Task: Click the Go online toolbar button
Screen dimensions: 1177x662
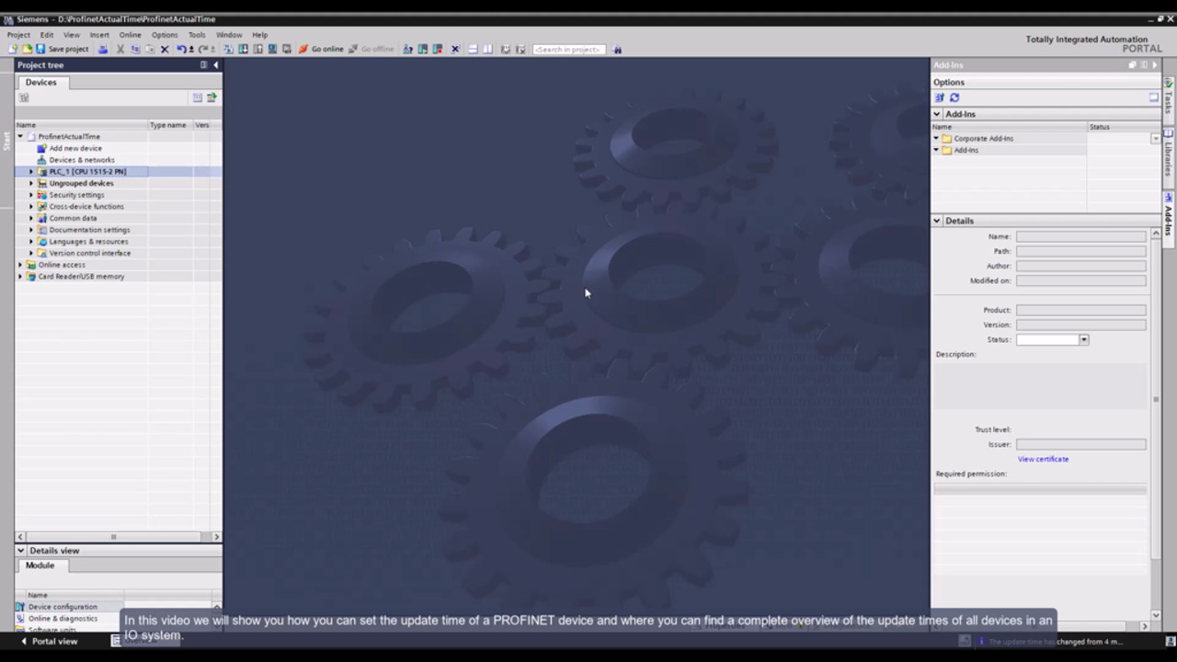Action: click(321, 49)
